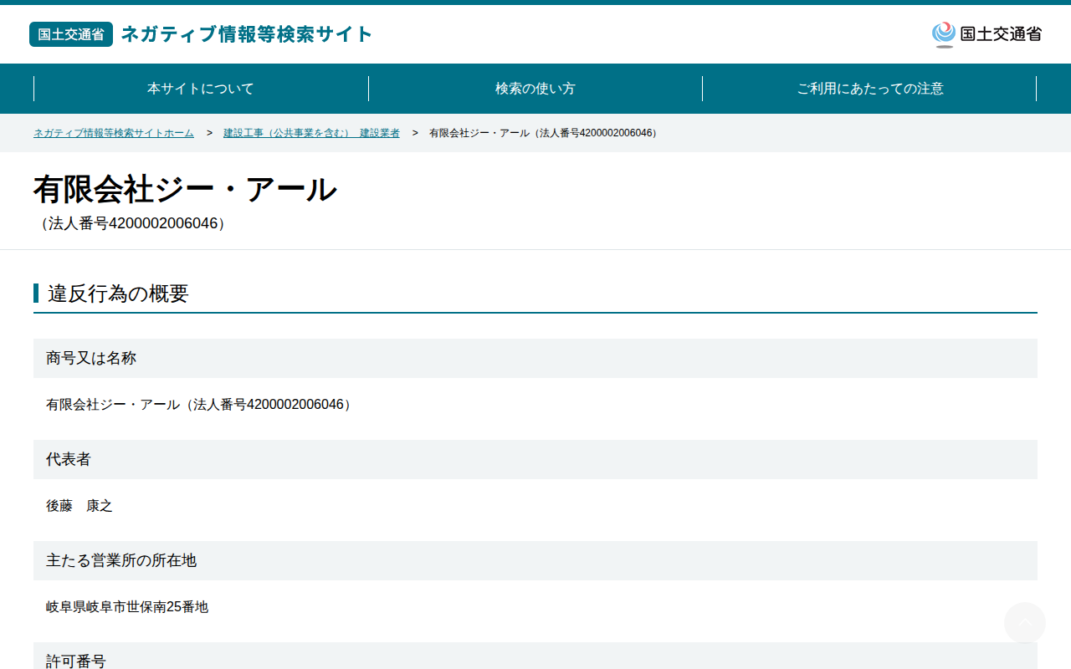The image size is (1071, 669).
Task: Click the 国土交通省 logo at right
Action: (x=986, y=34)
